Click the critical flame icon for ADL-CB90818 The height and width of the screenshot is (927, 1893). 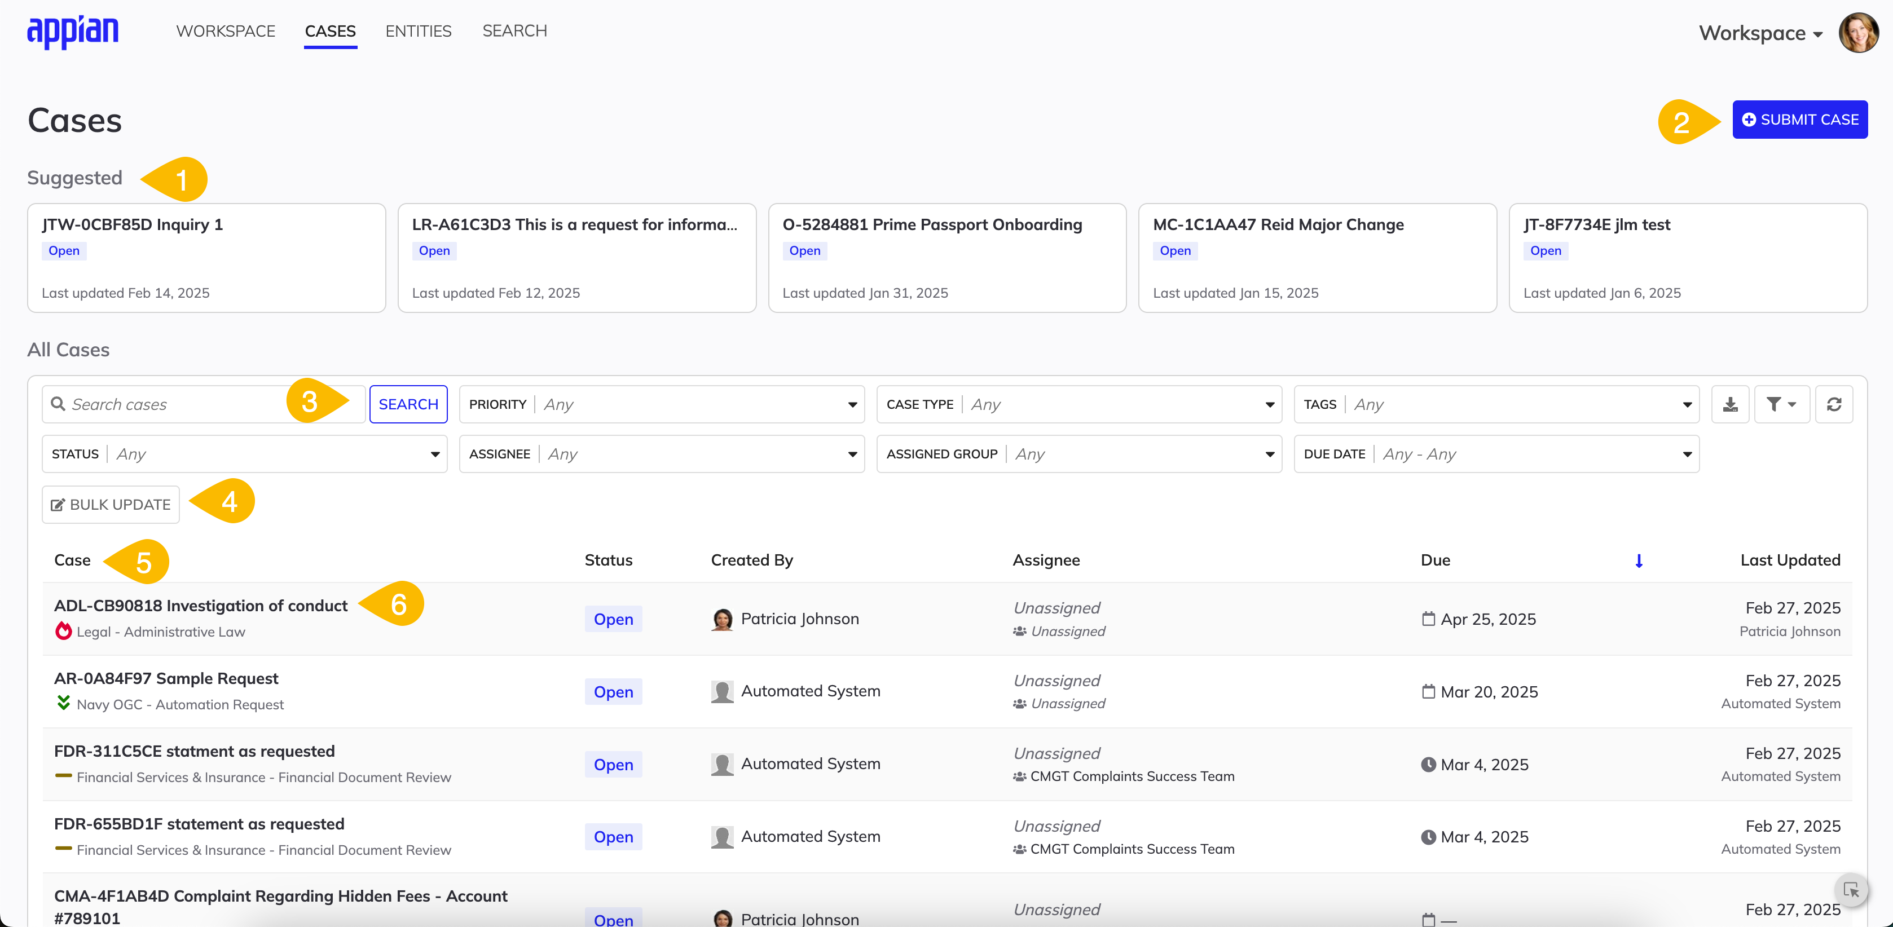pos(64,631)
